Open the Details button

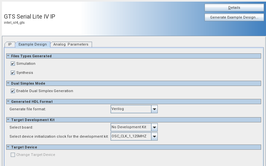point(234,7)
